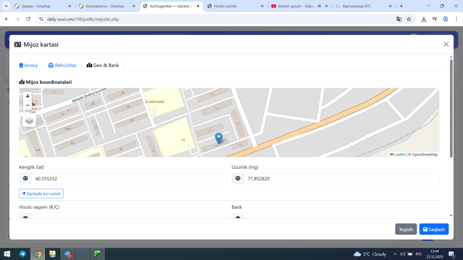Click the Yopish button
463x260 pixels.
pos(406,229)
